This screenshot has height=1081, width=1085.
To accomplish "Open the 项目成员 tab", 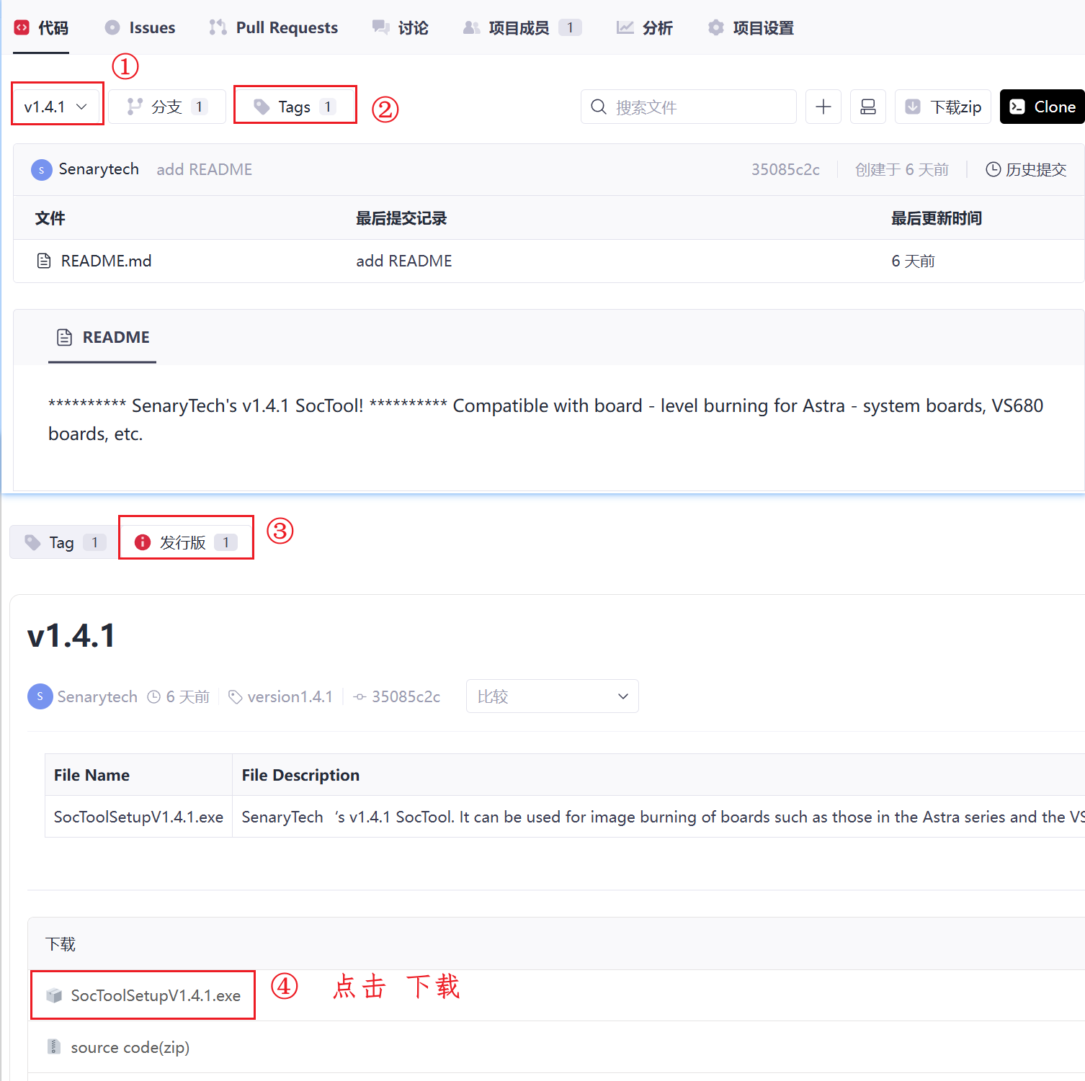I will click(x=522, y=28).
